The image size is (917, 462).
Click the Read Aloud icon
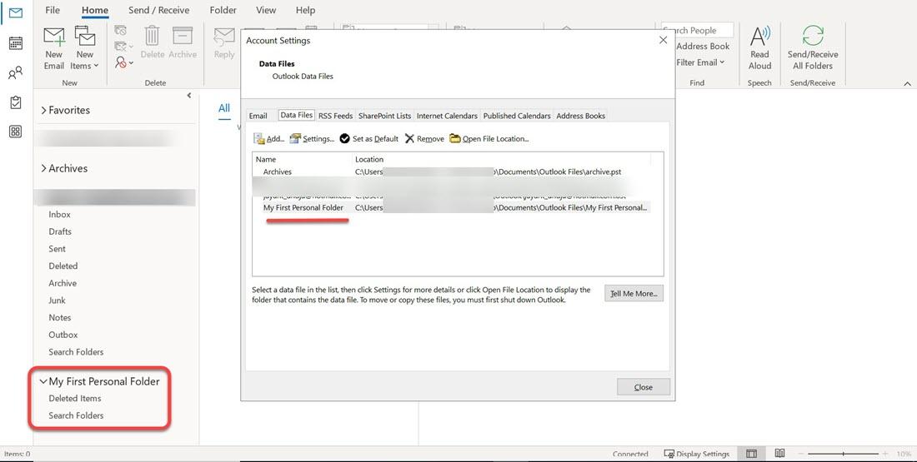pyautogui.click(x=759, y=47)
